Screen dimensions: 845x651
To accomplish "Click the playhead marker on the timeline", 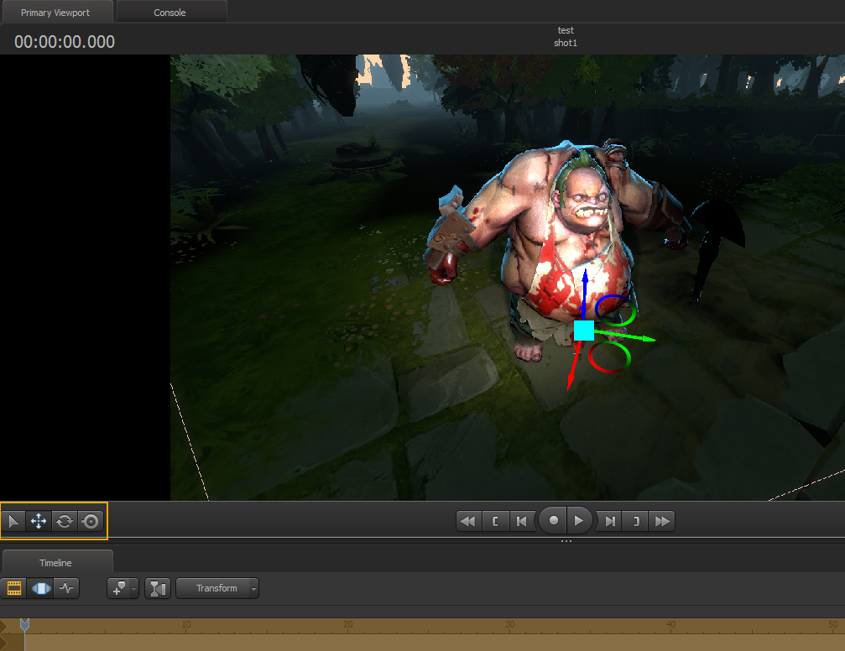I will click(x=24, y=625).
